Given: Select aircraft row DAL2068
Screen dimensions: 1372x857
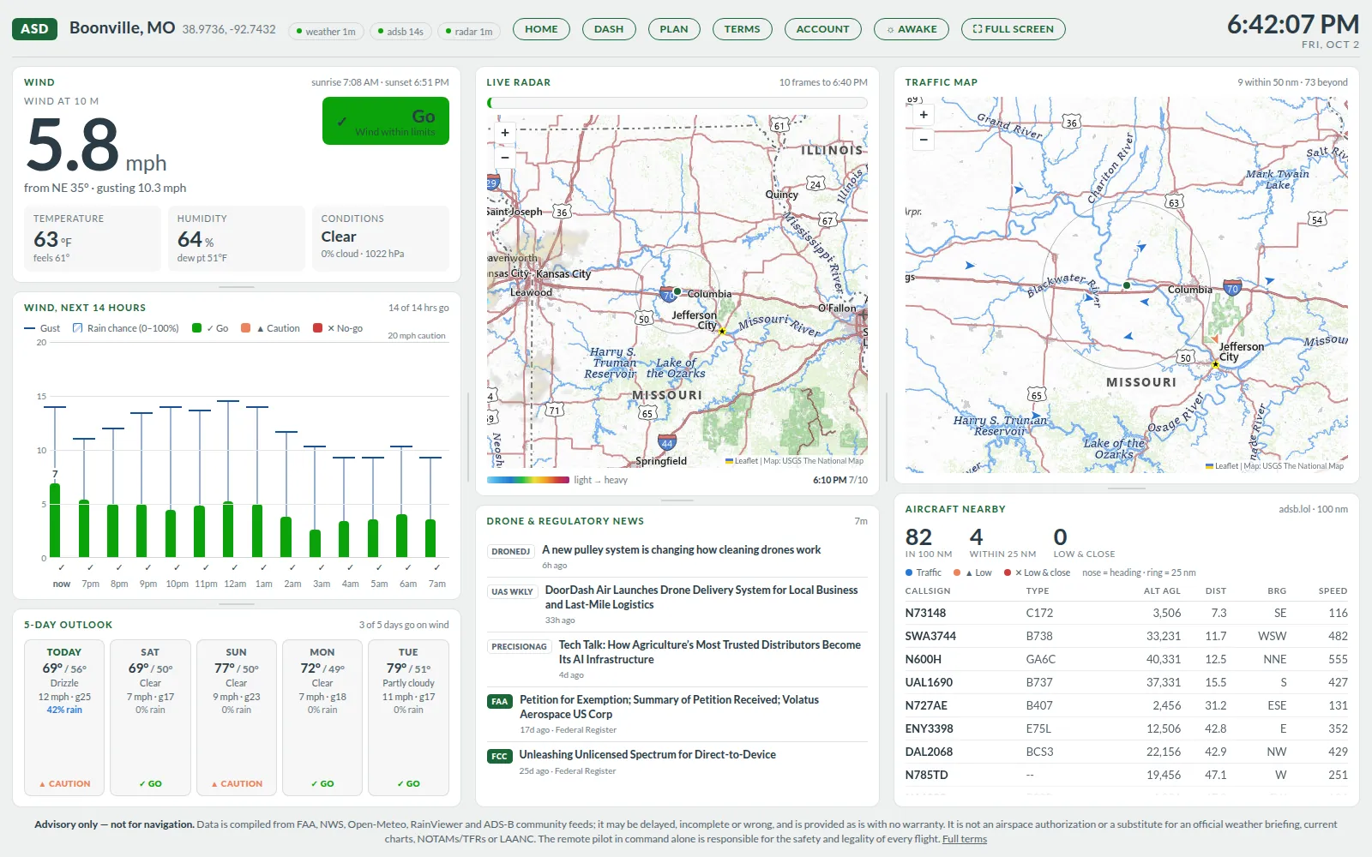Looking at the screenshot, I should click(x=1126, y=752).
